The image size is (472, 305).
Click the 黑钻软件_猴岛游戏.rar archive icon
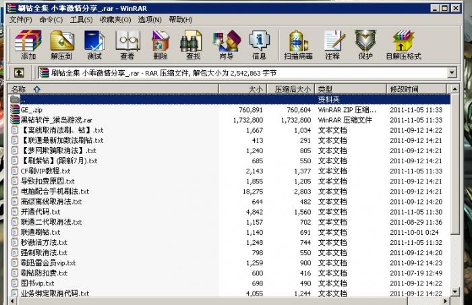click(x=15, y=120)
